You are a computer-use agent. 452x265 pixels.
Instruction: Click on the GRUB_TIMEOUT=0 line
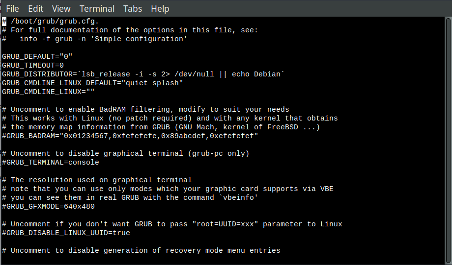click(33, 66)
